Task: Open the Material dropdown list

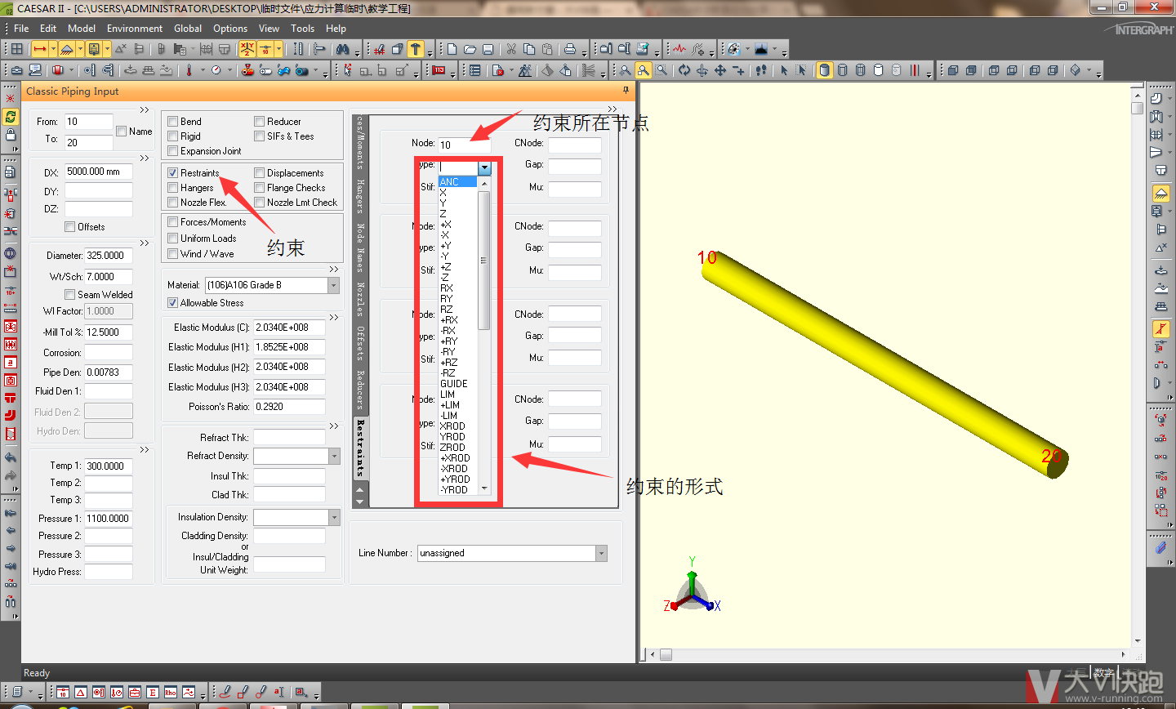Action: pos(333,285)
